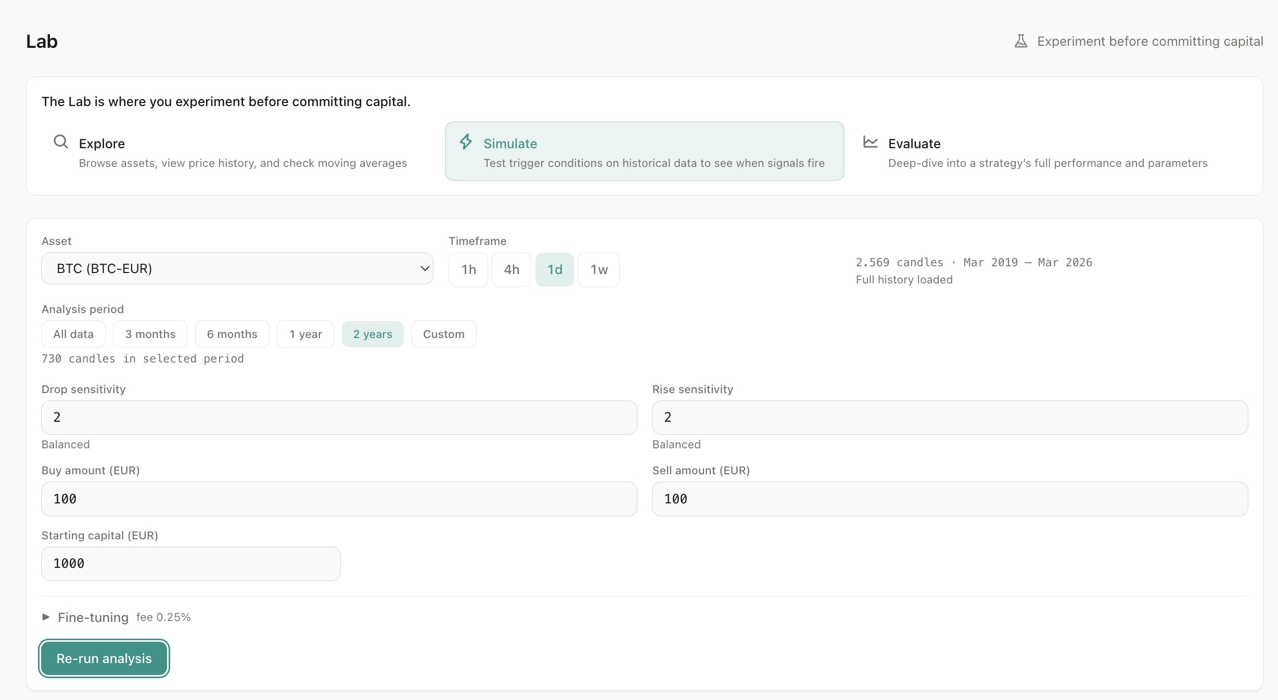Click the Drop sensitivity input field

[338, 417]
